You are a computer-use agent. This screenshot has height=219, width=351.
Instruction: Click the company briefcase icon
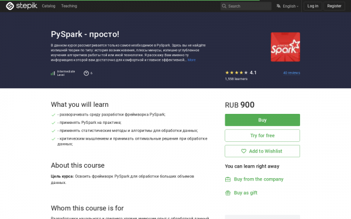[x=228, y=179]
